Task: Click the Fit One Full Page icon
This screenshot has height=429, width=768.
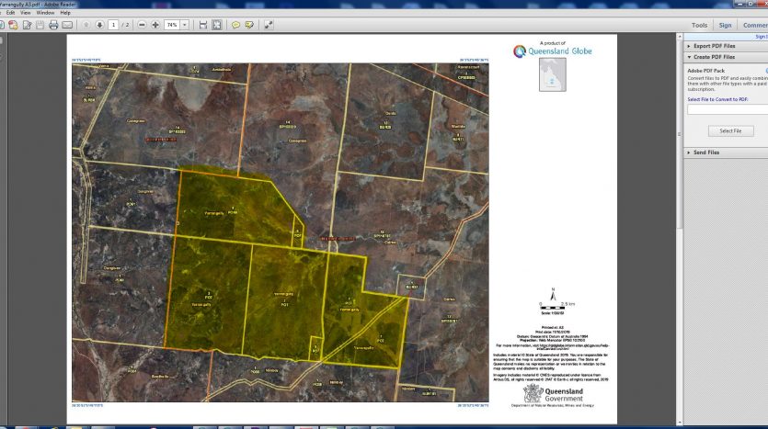Action: 217,25
